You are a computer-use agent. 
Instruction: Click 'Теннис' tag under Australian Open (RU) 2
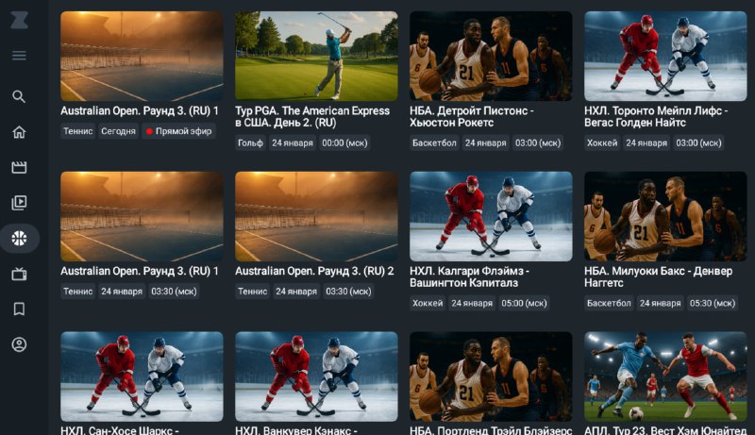point(253,292)
